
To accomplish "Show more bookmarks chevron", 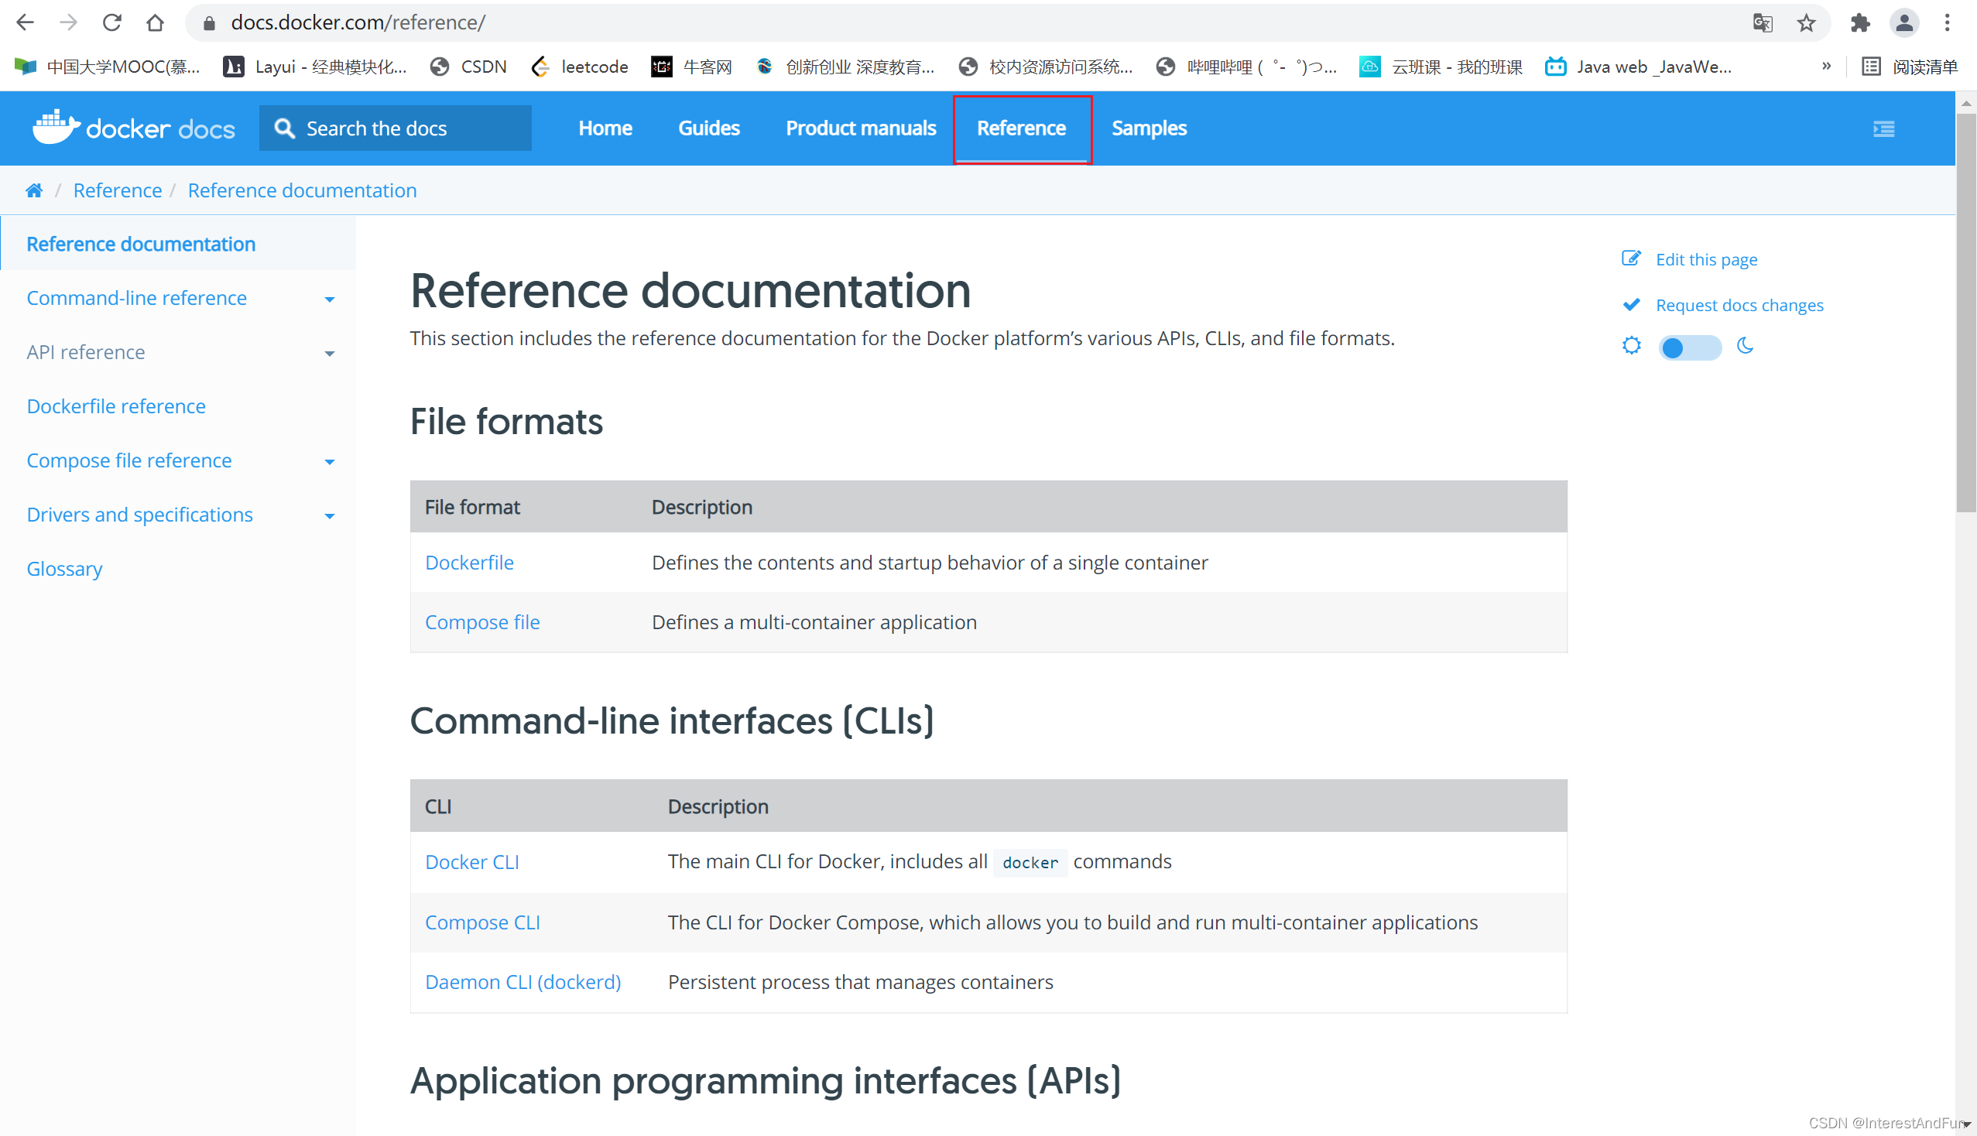I will coord(1826,67).
